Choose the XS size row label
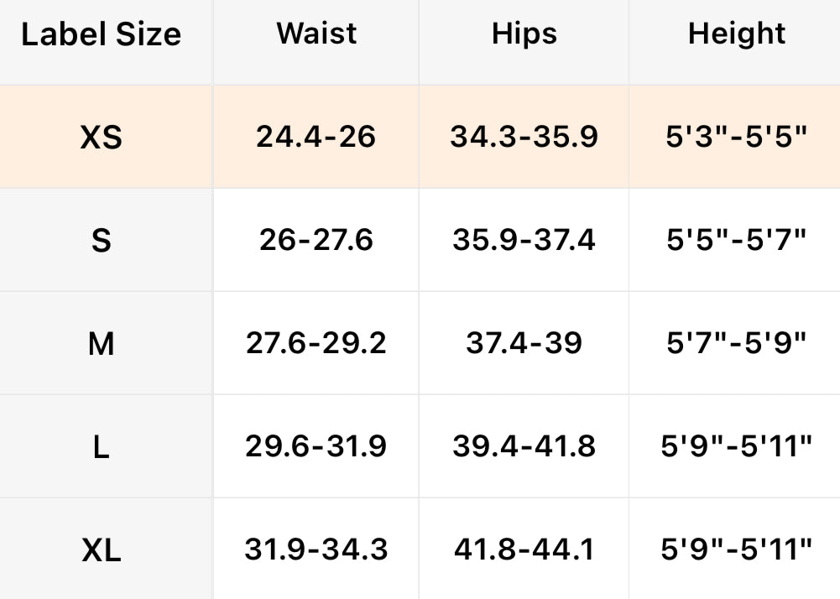This screenshot has width=840, height=599. (x=102, y=138)
